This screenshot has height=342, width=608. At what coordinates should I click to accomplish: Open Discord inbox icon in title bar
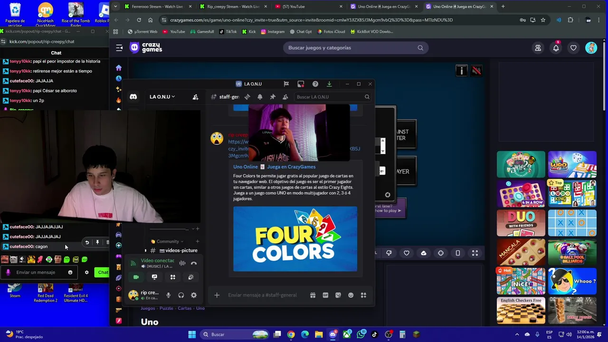(301, 84)
